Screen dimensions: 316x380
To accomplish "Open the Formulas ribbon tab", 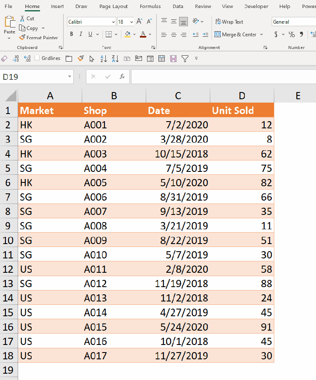I will 150,6.
